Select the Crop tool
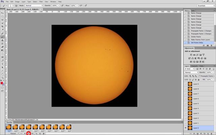 [x=2, y=26]
